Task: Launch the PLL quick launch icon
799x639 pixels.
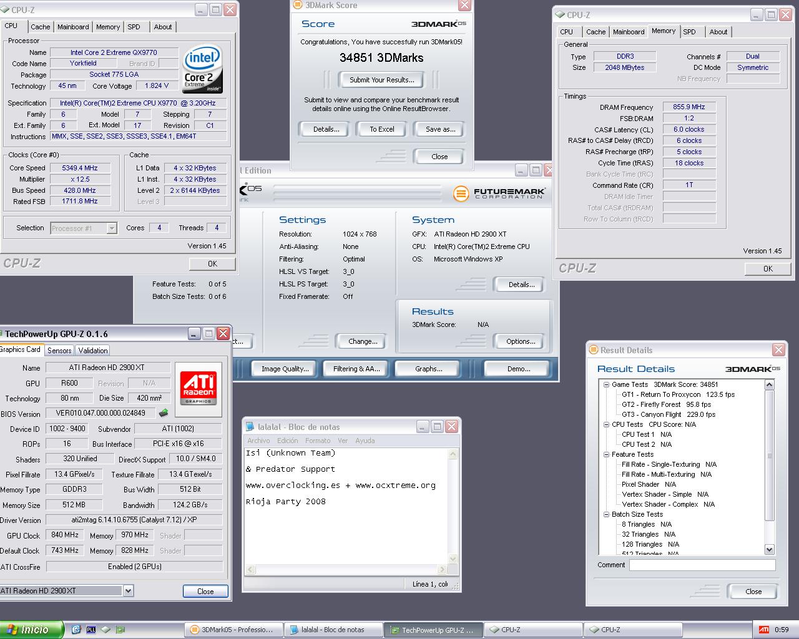Action: coord(91,630)
